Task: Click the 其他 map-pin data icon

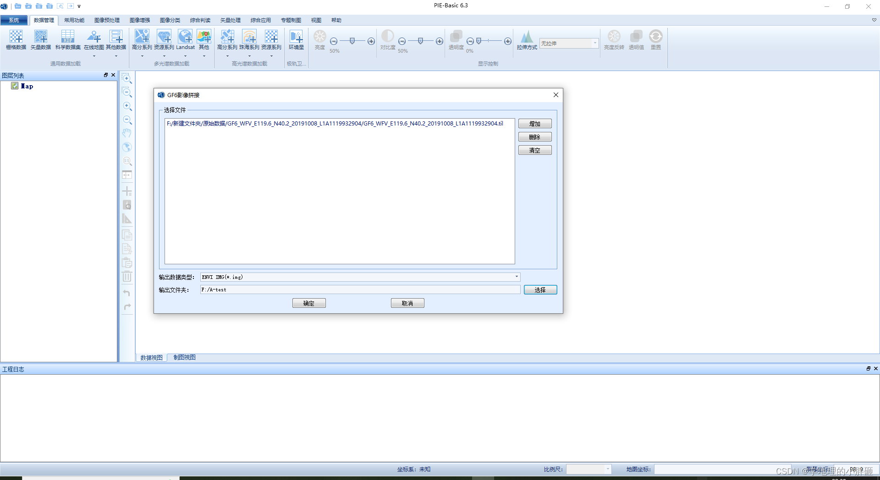Action: (x=204, y=37)
